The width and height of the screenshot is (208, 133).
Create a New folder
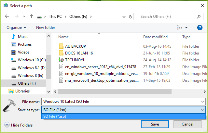click(x=46, y=28)
